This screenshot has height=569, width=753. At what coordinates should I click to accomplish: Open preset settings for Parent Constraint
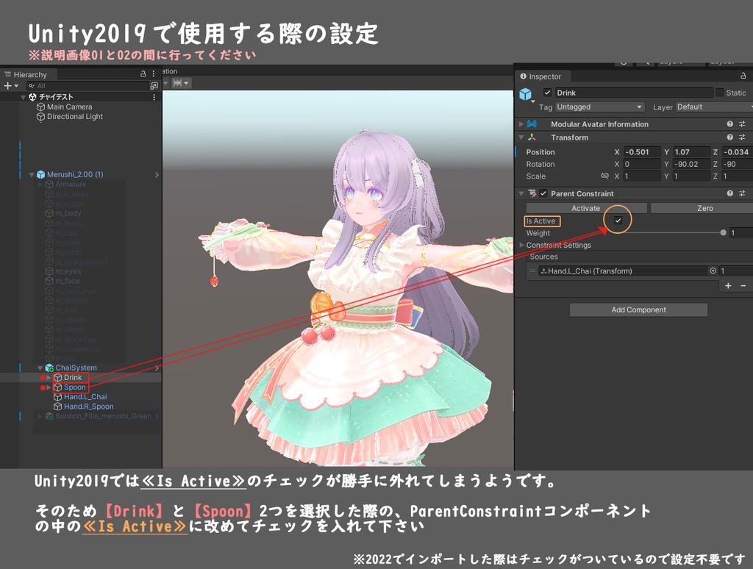click(742, 193)
